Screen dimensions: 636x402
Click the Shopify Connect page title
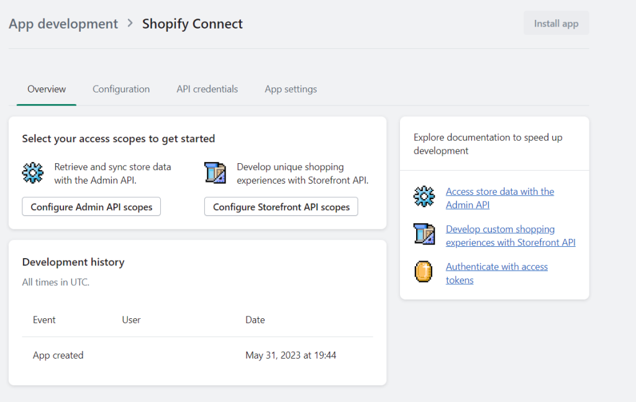pyautogui.click(x=193, y=24)
